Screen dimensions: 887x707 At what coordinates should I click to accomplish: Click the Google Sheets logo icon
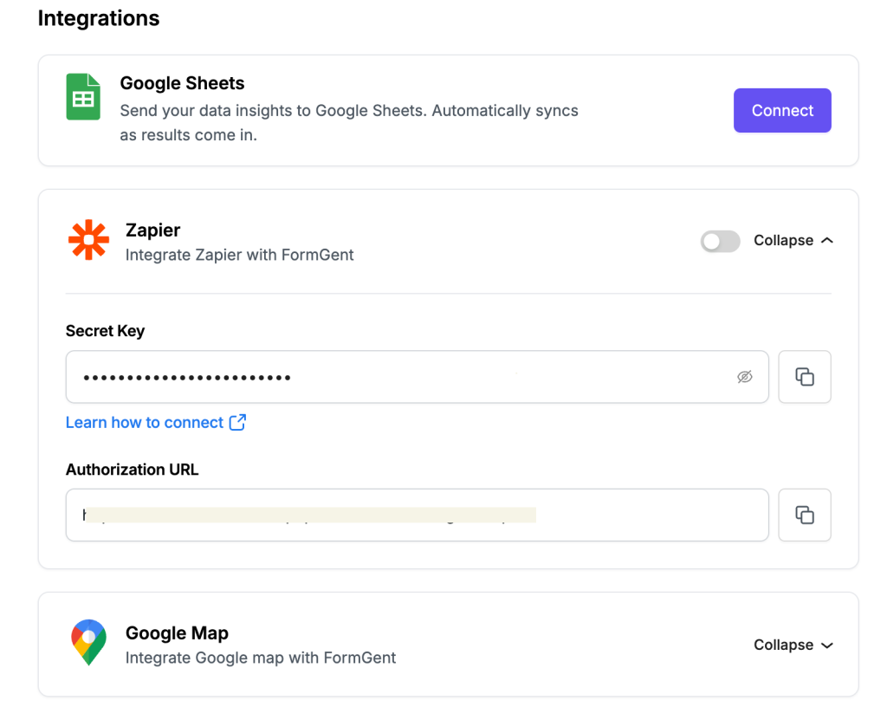[x=83, y=97]
